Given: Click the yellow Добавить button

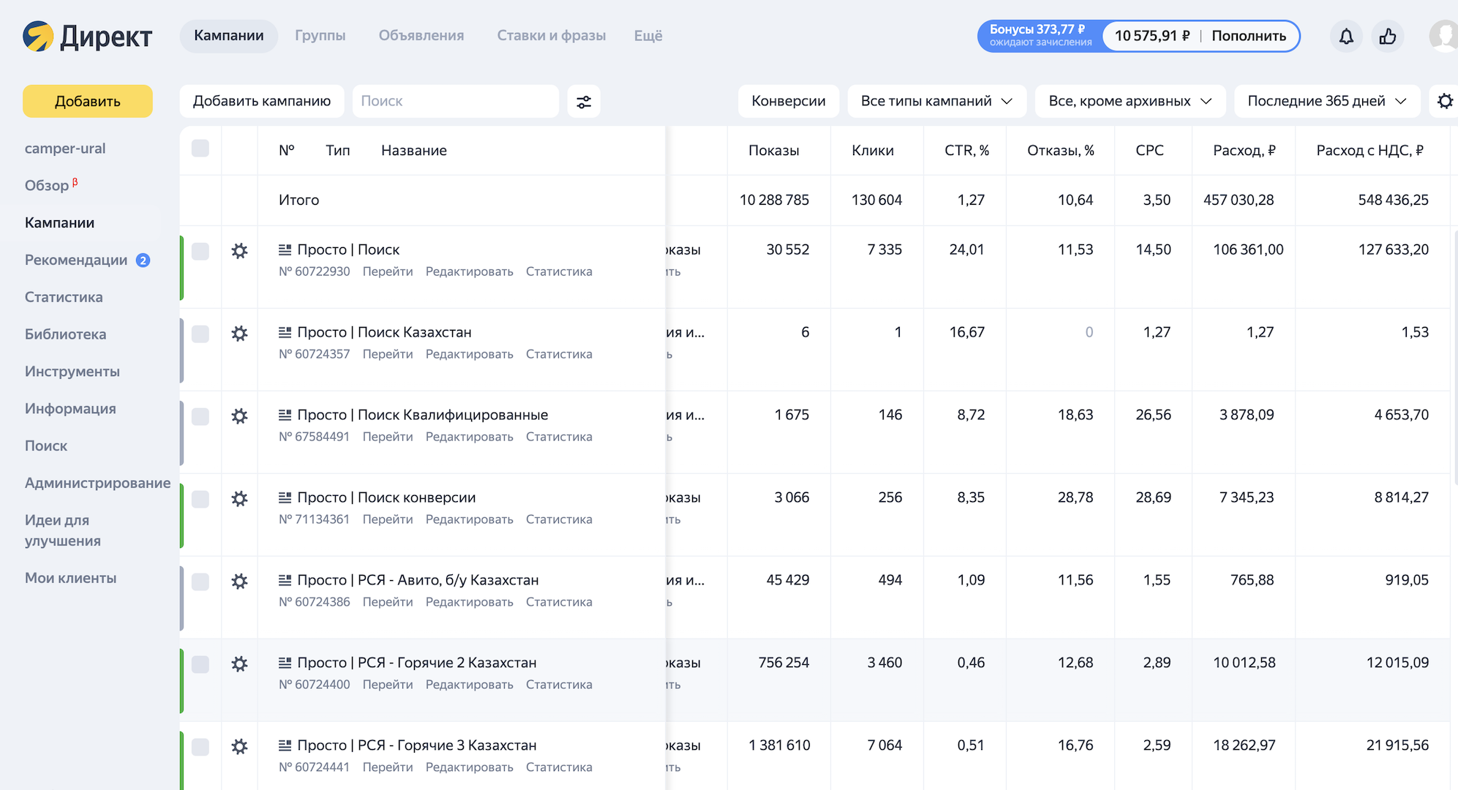Looking at the screenshot, I should pos(88,102).
